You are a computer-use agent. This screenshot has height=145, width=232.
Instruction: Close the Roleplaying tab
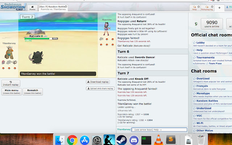coord(212,7)
